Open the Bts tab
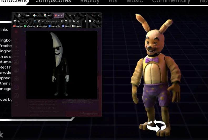 [x=113, y=2]
